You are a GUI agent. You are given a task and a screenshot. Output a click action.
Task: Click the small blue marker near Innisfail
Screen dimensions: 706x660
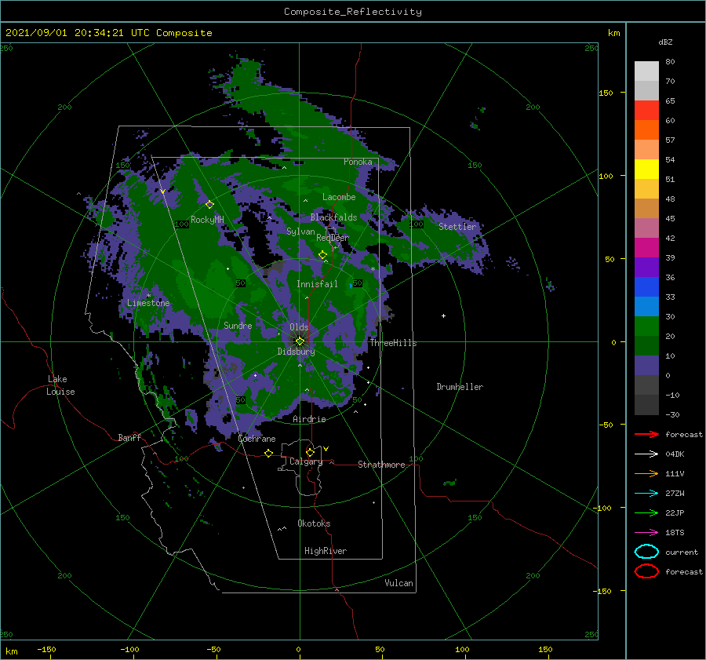coord(351,286)
